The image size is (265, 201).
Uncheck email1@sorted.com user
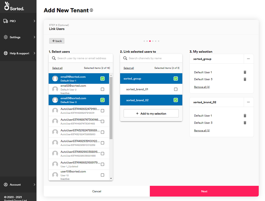tap(102, 78)
